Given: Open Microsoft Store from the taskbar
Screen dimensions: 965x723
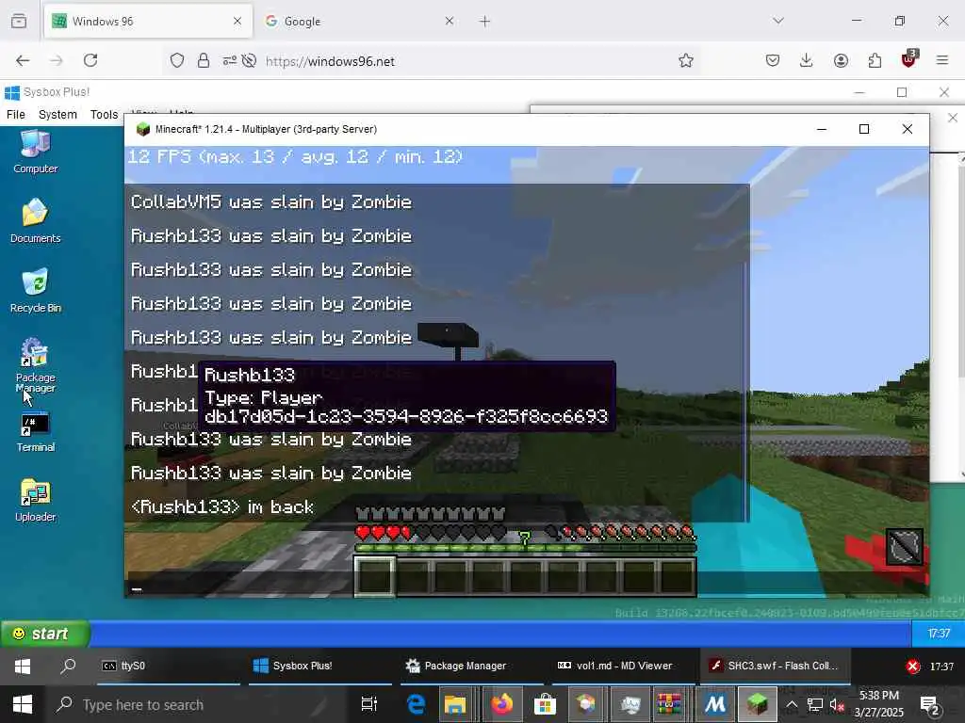Looking at the screenshot, I should (x=545, y=704).
